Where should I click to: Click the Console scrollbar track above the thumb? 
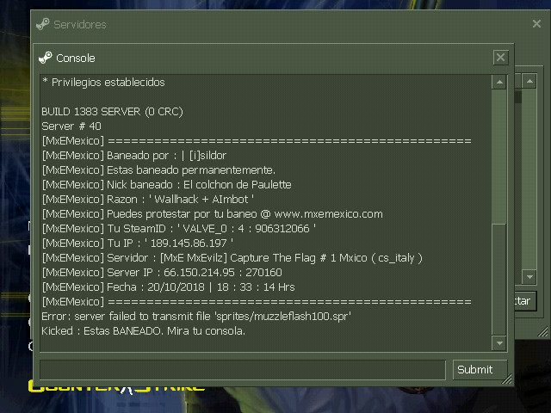(x=499, y=157)
